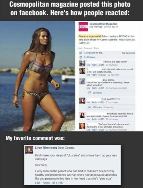
Task: Like the 'I guess I'm super sized' comment
Action: (88, 119)
